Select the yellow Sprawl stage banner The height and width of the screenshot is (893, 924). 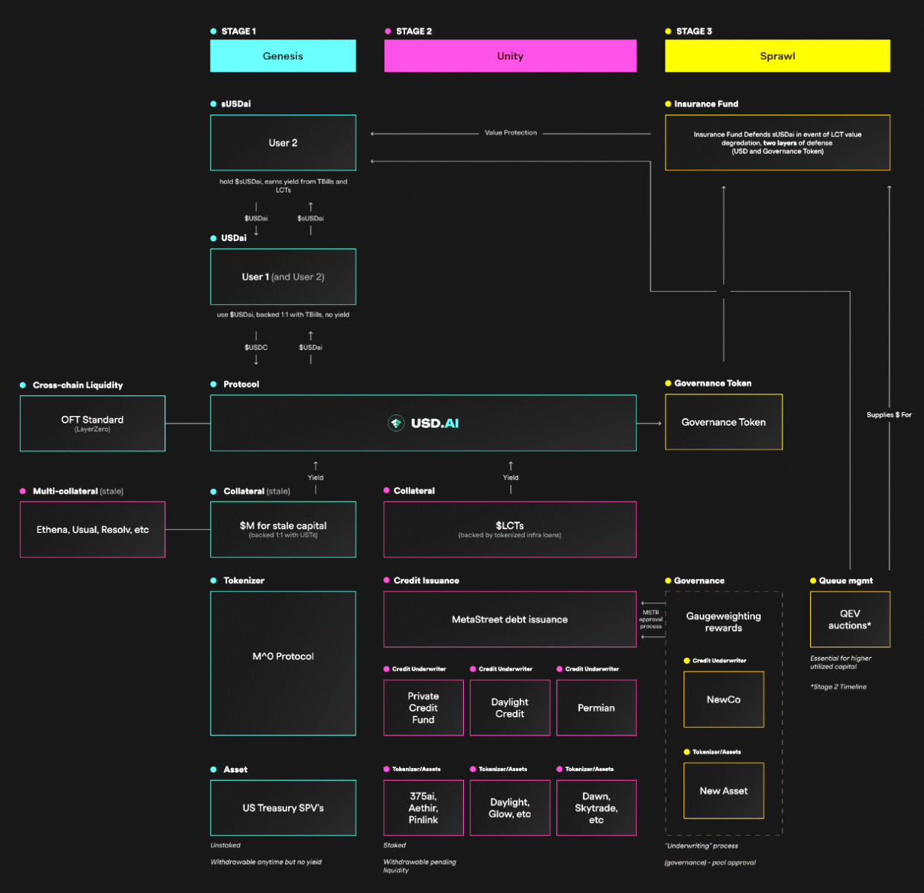click(x=777, y=56)
